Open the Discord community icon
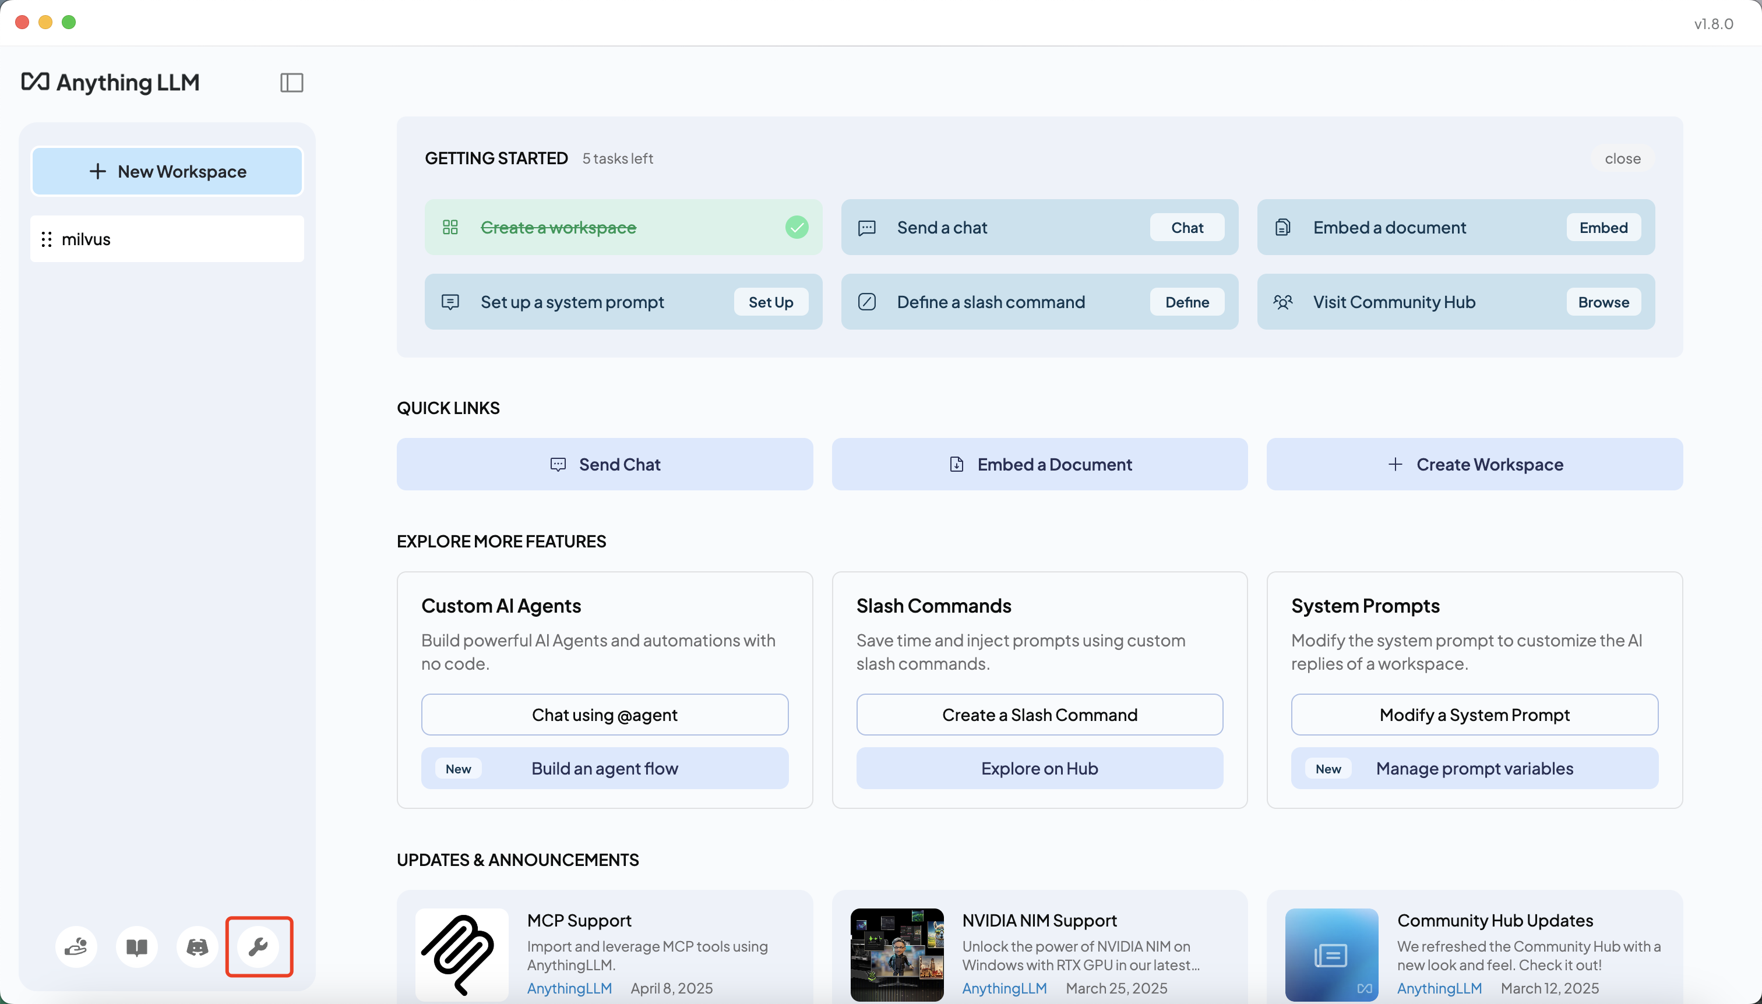1762x1004 pixels. pos(196,946)
